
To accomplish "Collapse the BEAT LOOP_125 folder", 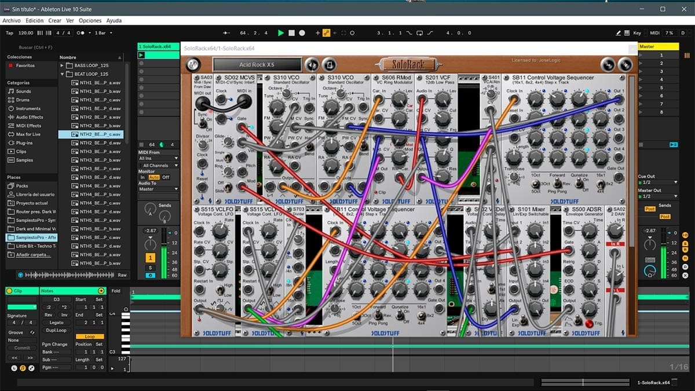I will pos(63,74).
